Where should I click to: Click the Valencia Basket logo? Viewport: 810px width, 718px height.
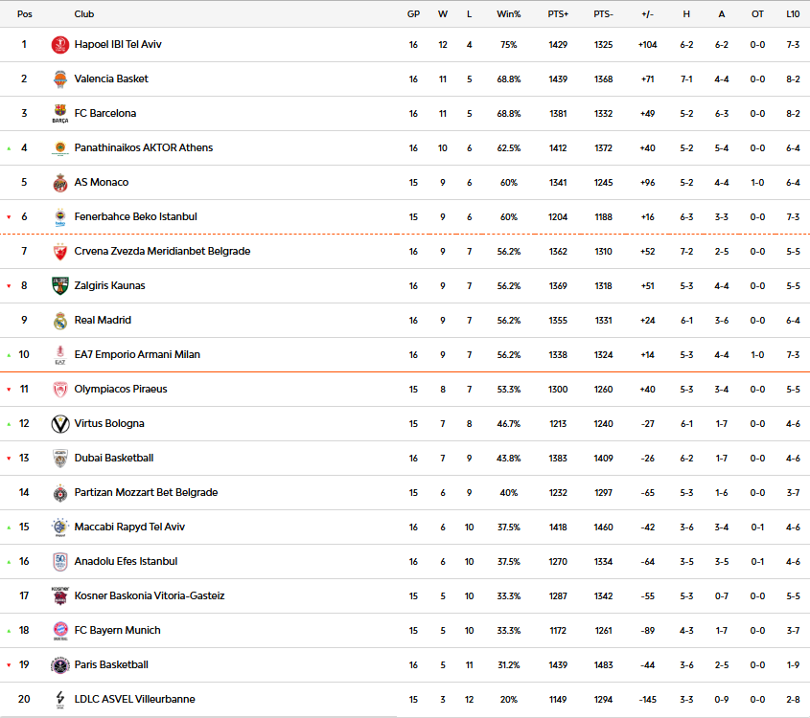pos(60,79)
